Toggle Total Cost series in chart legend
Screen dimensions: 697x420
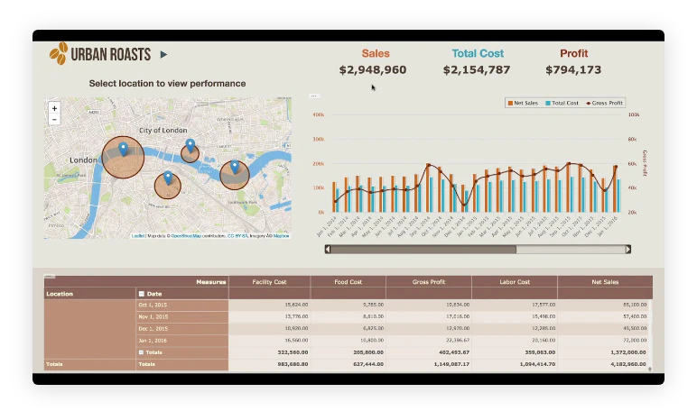click(562, 103)
